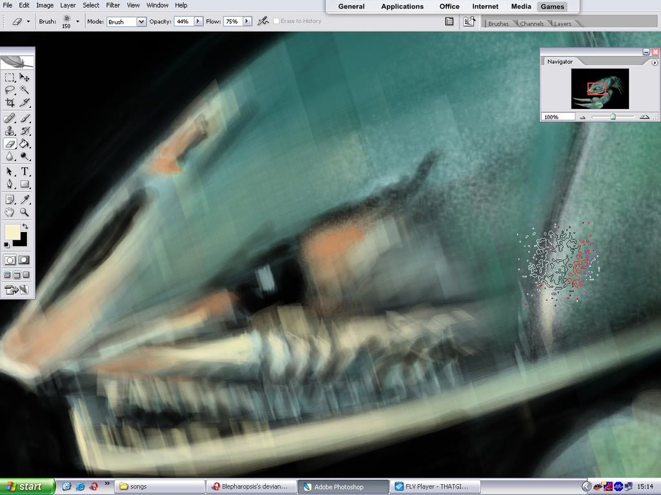Screen dimensions: 661x495
Task: Click the Navigator zoom percentage field
Action: pos(557,117)
